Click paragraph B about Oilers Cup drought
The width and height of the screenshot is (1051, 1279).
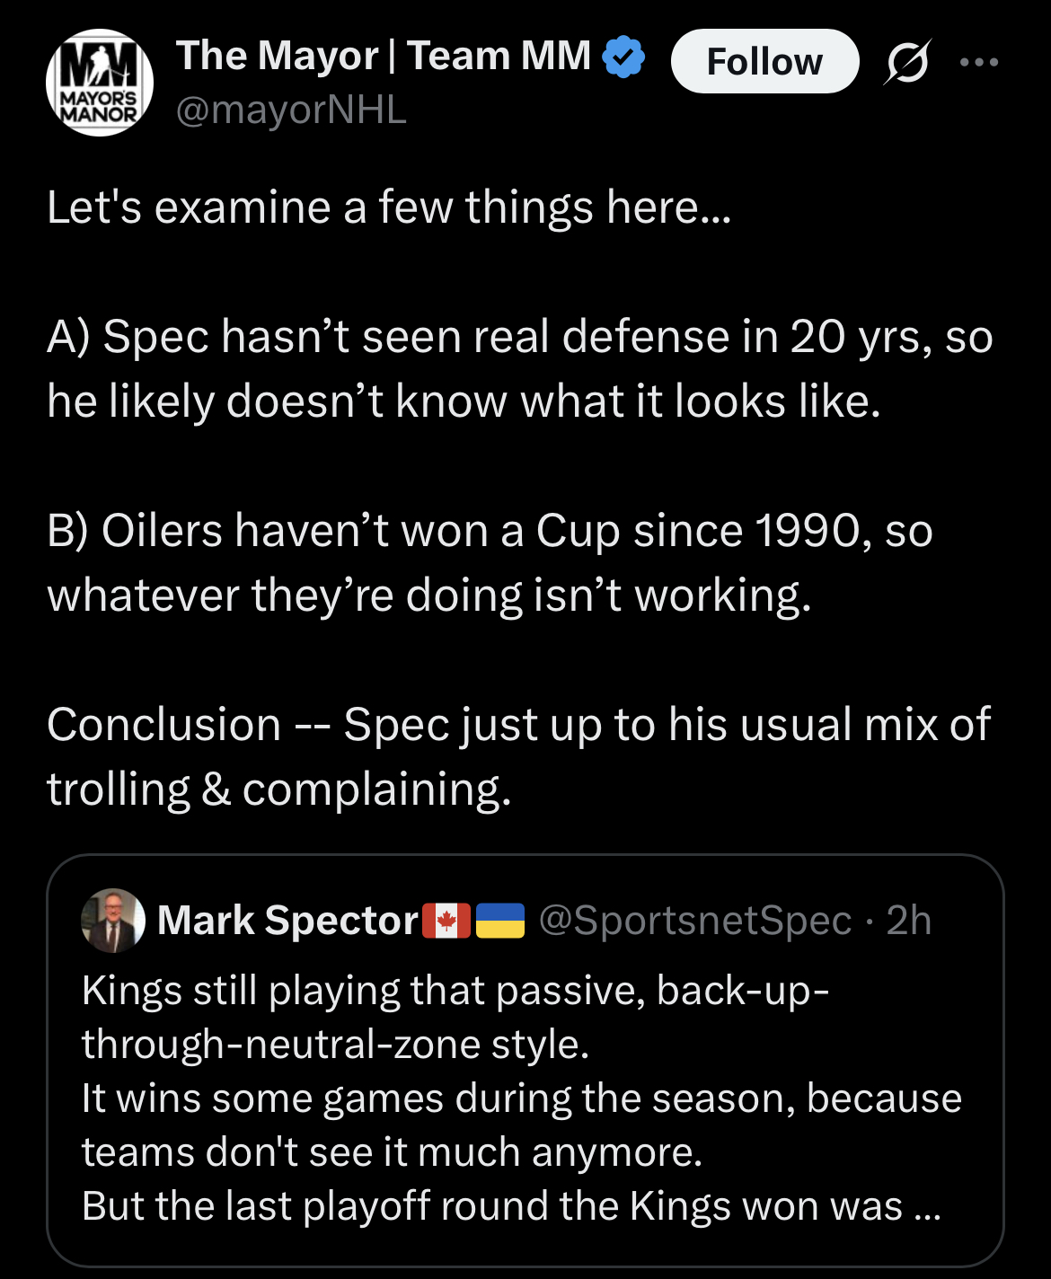click(490, 562)
